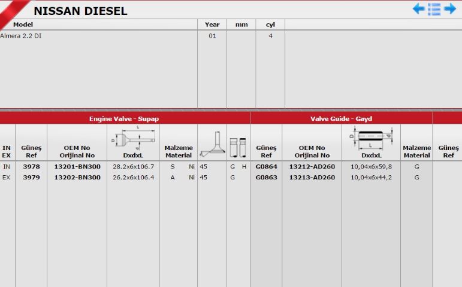This screenshot has width=462, height=287.
Task: Click the cyl column header
Action: (x=270, y=25)
